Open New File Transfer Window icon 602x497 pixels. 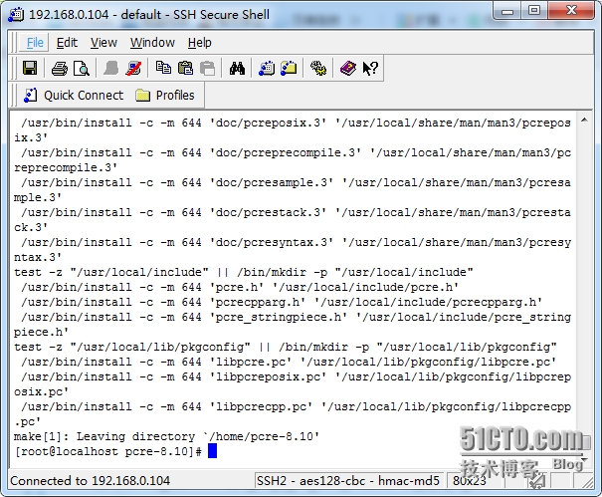(x=289, y=69)
